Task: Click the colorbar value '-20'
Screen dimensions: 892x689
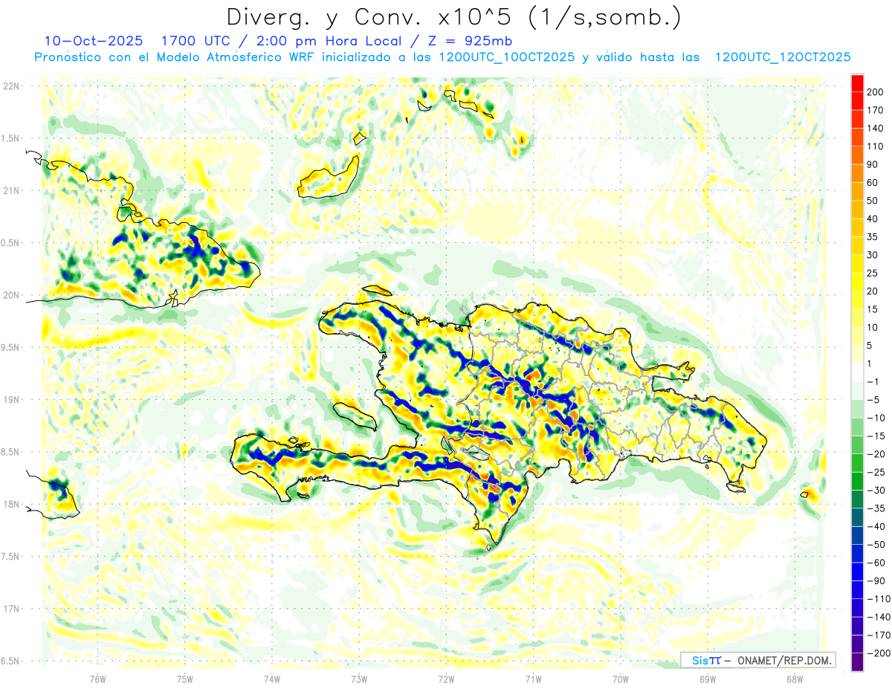Action: 877,454
